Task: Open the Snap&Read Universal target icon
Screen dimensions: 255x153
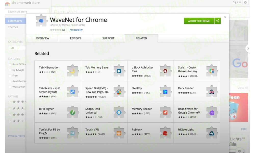Action: pos(119,112)
